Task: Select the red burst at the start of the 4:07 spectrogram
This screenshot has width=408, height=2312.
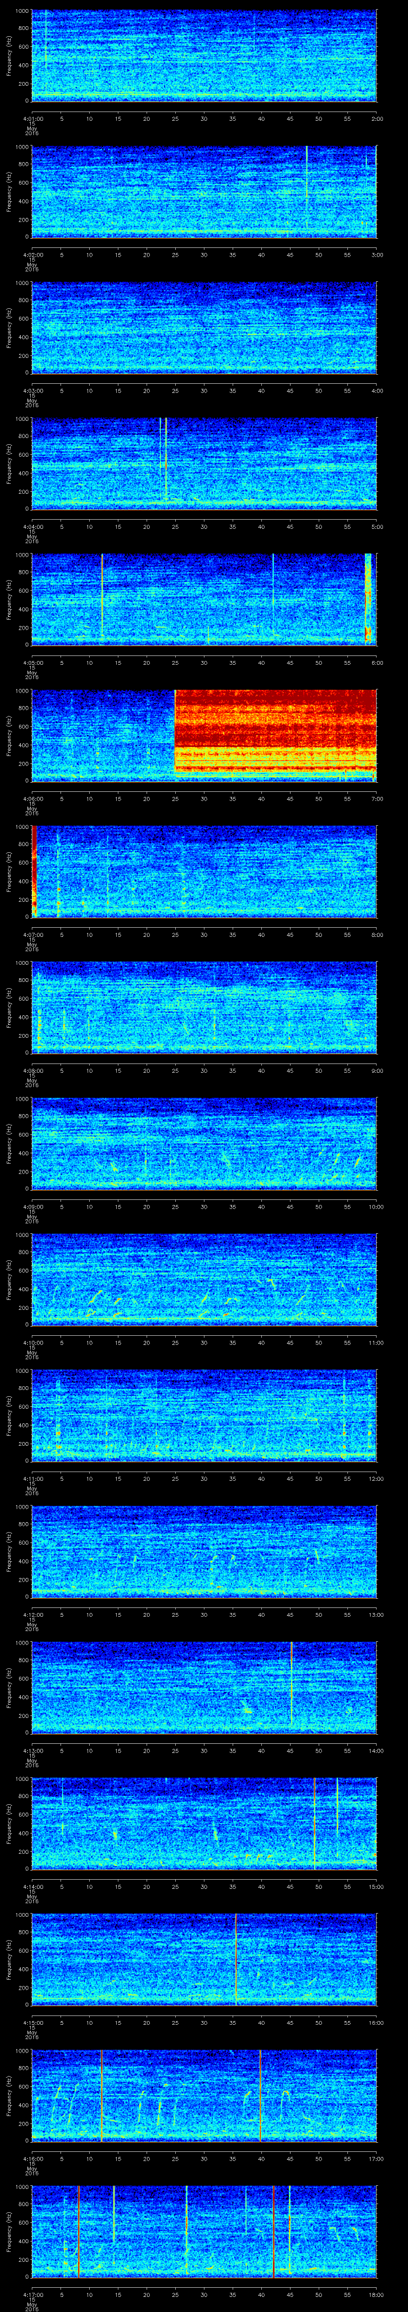Action: click(x=34, y=871)
